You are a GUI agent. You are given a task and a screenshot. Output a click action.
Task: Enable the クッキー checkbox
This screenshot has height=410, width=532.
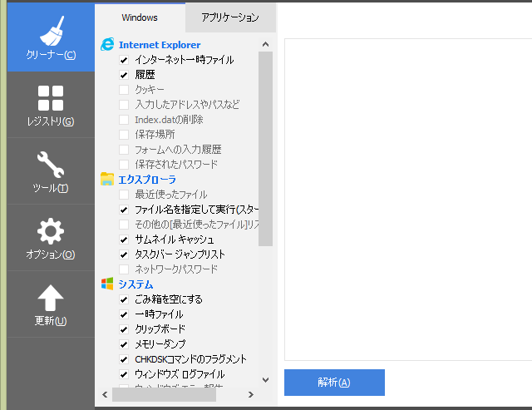[x=124, y=90]
